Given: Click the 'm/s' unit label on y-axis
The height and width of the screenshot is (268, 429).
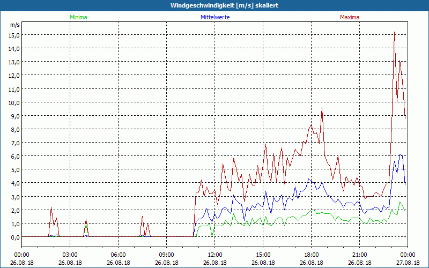Looking at the screenshot, I should click(x=15, y=25).
